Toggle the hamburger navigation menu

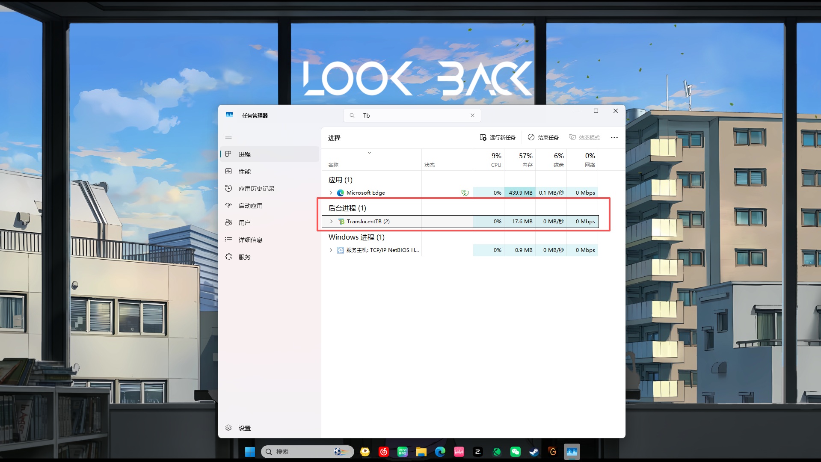228,137
